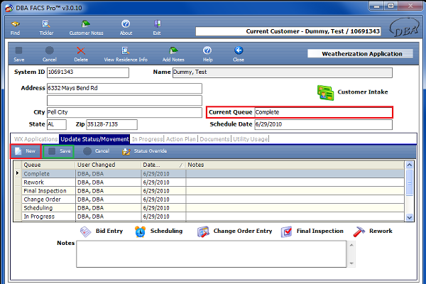
Task: Open the Action Plan tab
Action: coord(180,139)
